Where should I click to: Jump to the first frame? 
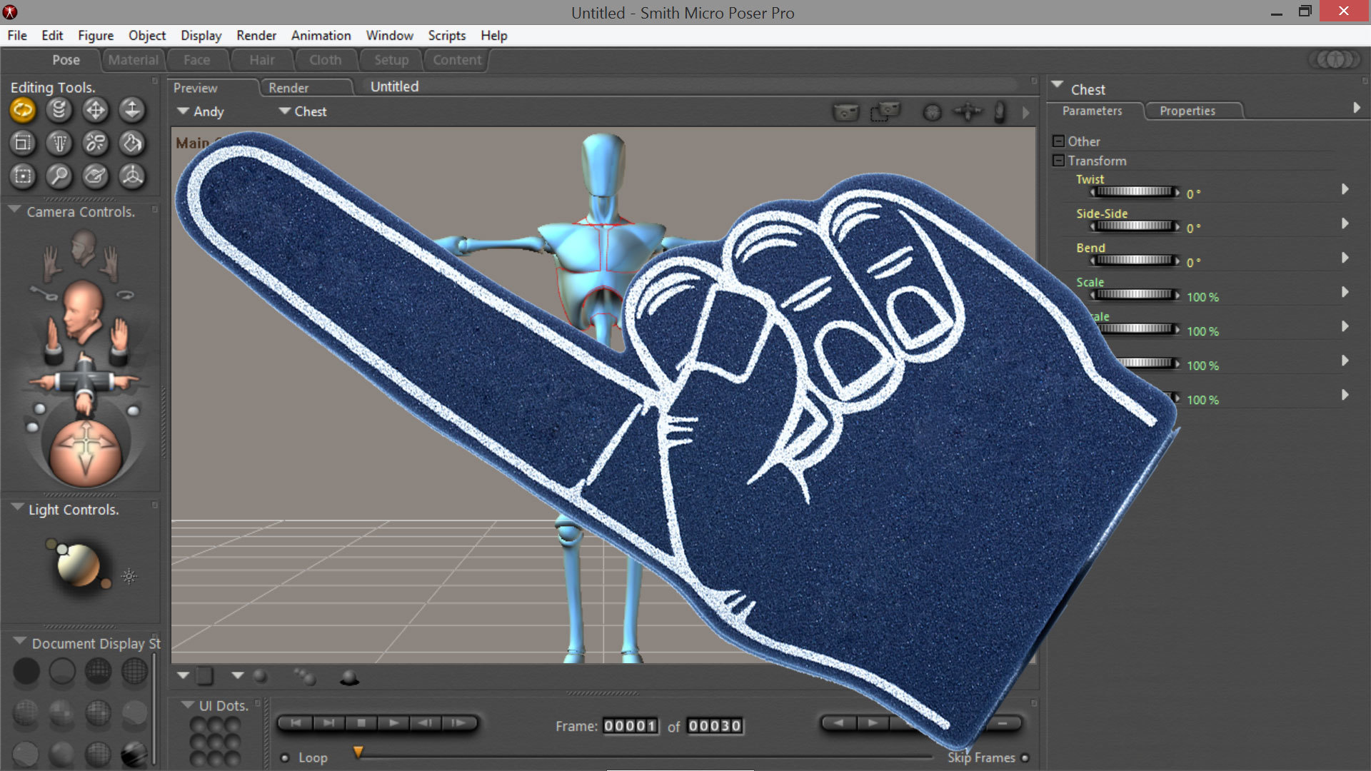295,723
